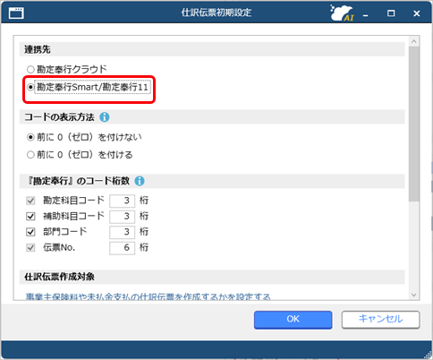Open info icon beside コードの表示方法
The height and width of the screenshot is (360, 433).
tap(105, 117)
